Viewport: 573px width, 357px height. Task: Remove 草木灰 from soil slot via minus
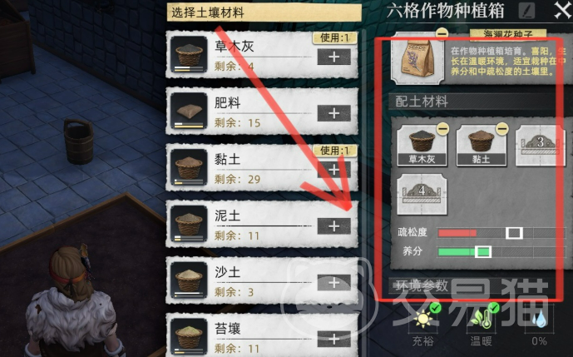point(442,129)
